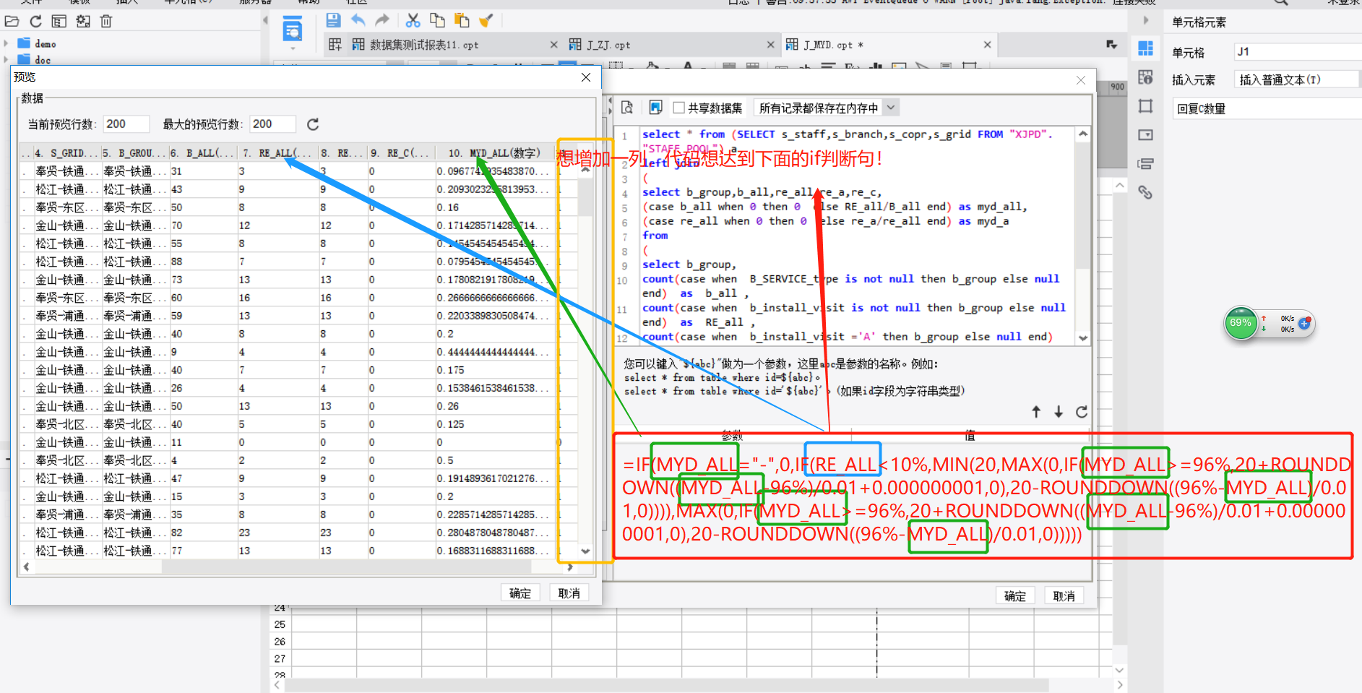Image resolution: width=1362 pixels, height=693 pixels.
Task: Open the 插入元素 combo box
Action: [x=1298, y=79]
